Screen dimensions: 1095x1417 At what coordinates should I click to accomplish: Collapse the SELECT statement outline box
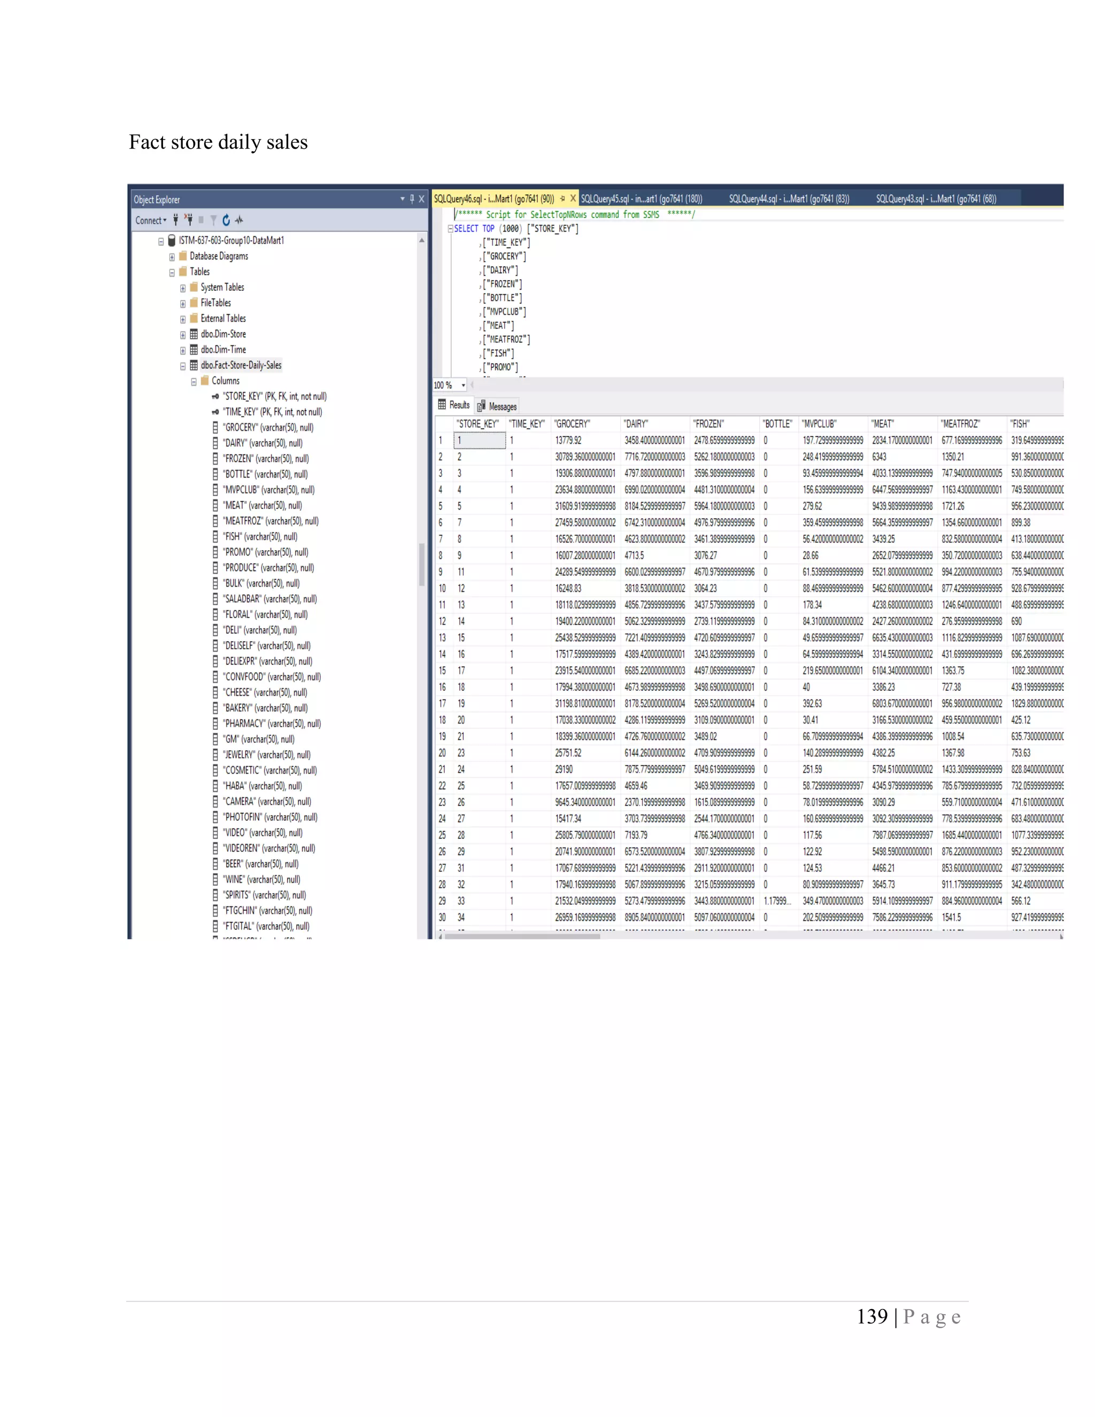pos(450,228)
